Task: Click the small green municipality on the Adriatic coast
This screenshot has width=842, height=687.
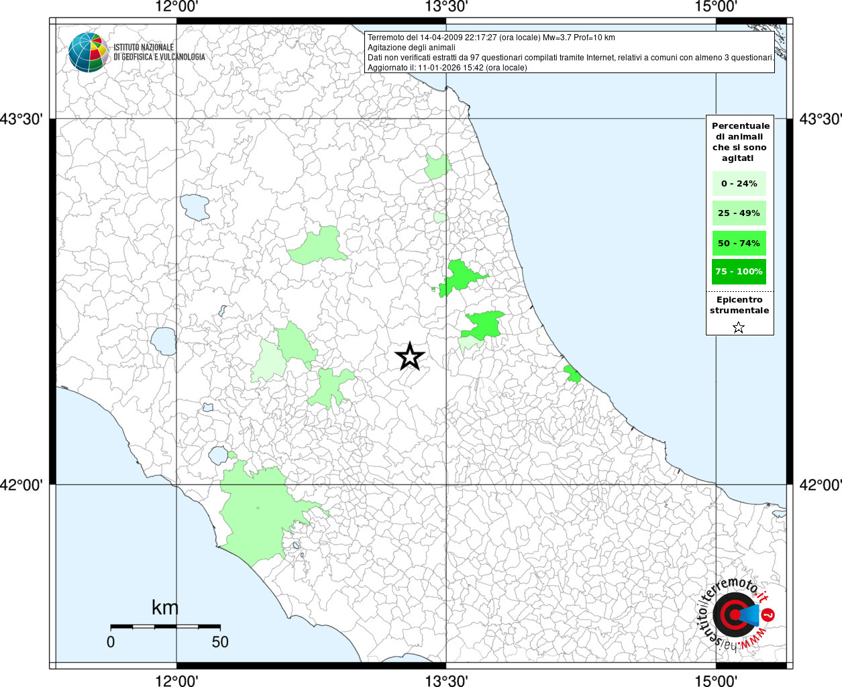Action: pos(572,374)
